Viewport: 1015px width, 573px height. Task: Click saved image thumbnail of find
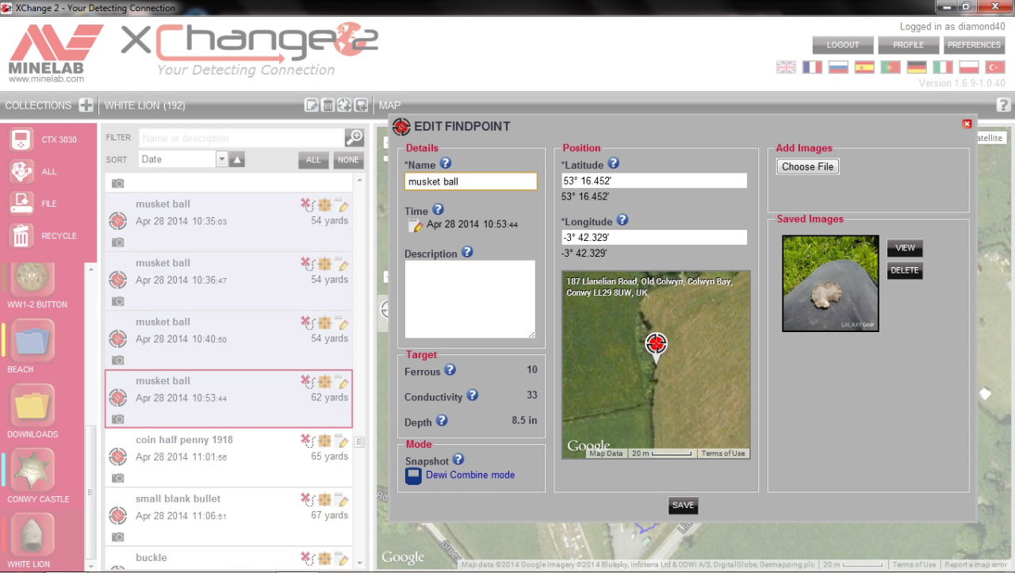tap(830, 283)
